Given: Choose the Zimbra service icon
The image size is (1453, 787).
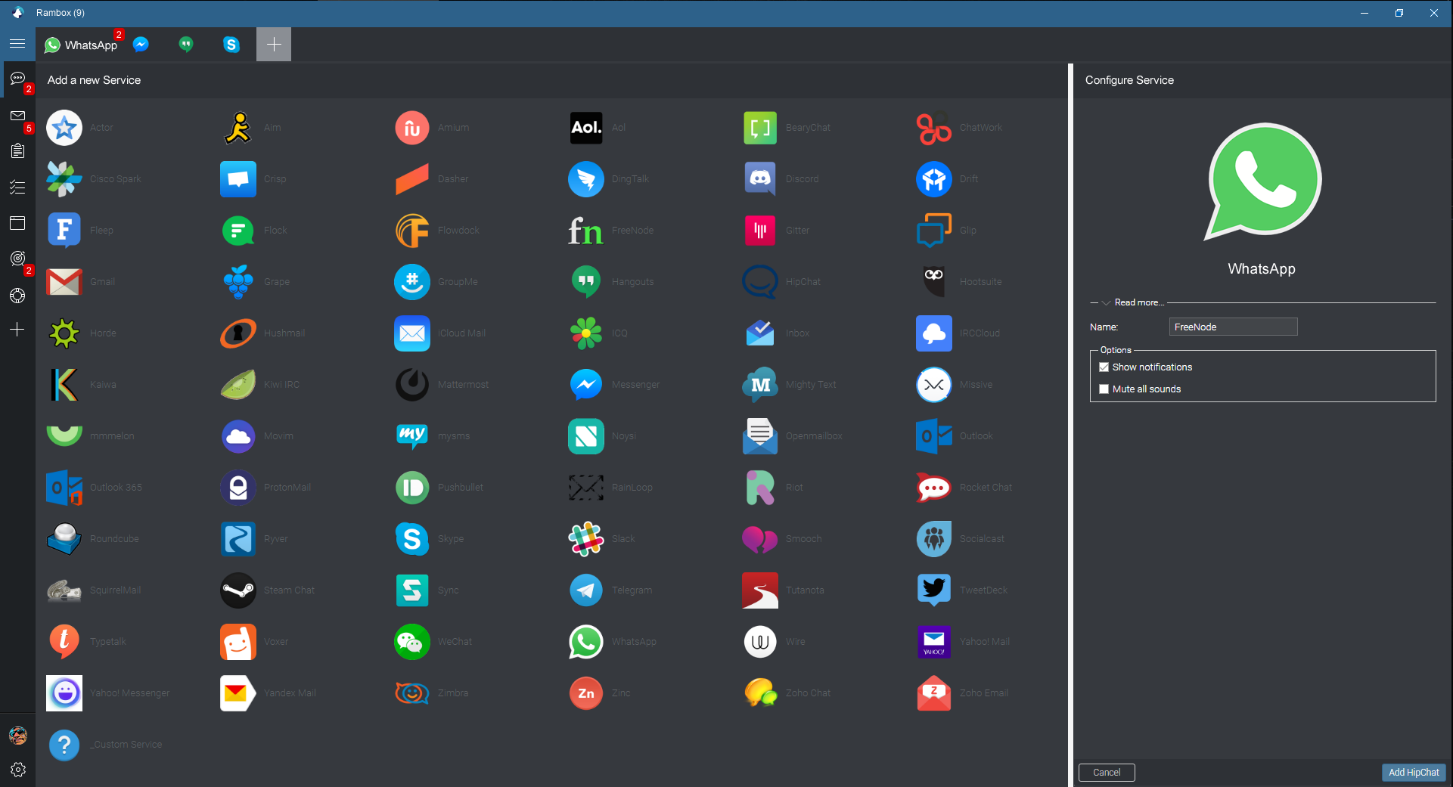Looking at the screenshot, I should coord(412,693).
